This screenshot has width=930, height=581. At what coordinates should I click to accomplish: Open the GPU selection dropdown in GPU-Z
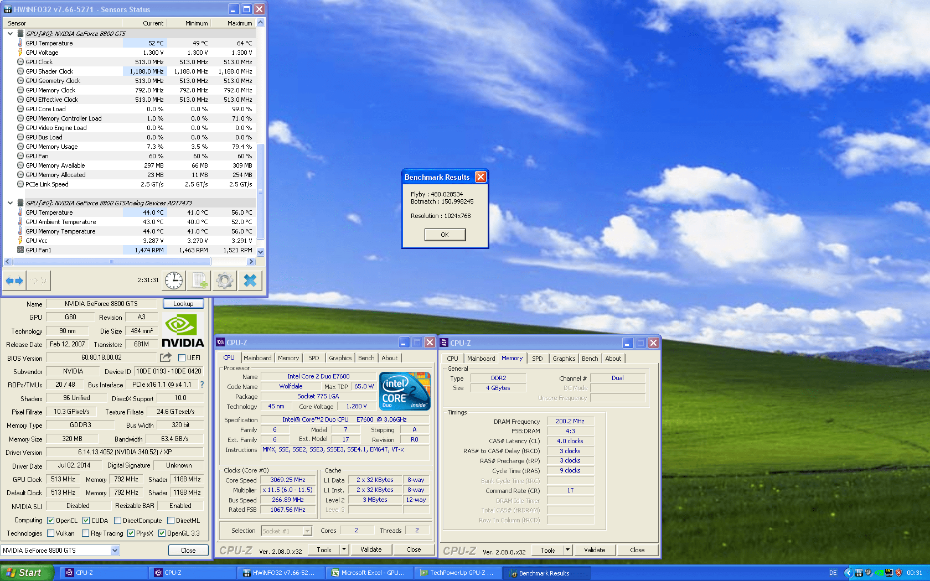coord(115,551)
